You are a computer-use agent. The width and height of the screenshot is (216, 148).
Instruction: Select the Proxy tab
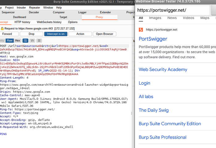pyautogui.click(x=99, y=17)
